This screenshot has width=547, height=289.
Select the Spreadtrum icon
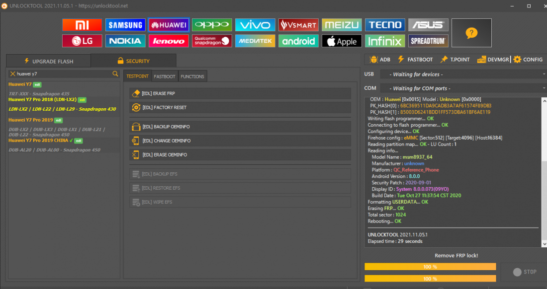point(428,41)
